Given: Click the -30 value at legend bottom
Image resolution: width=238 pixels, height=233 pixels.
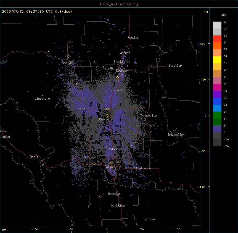Looking at the screenshot, I should tap(226, 146).
